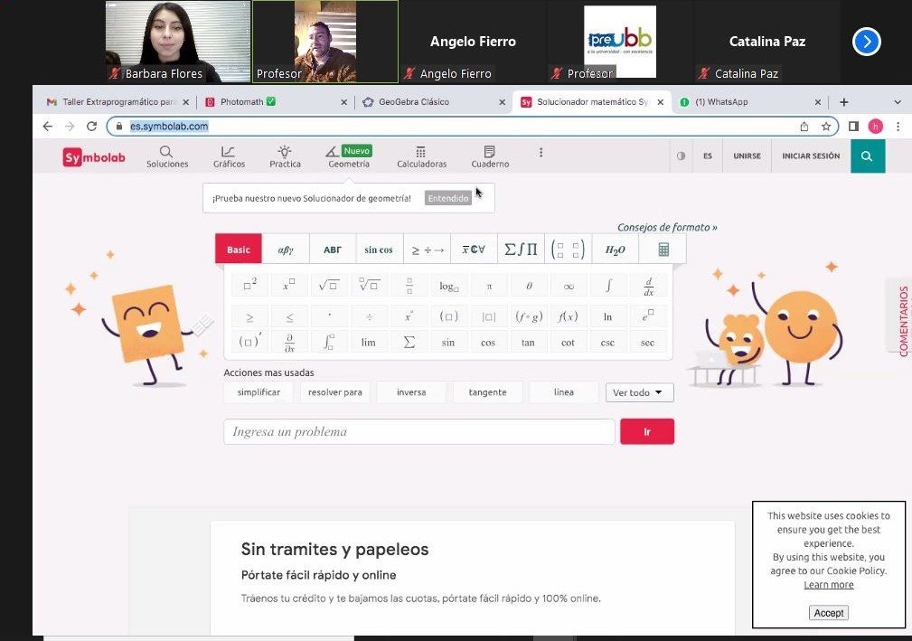Click the Symbolab logo
Viewport: 912px width, 641px height.
[x=94, y=157]
